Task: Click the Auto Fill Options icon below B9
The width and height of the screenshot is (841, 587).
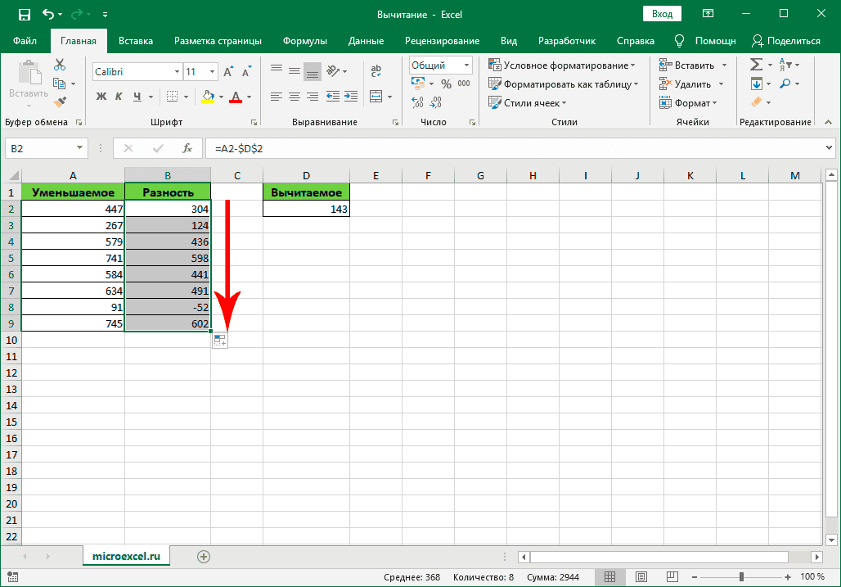Action: (219, 341)
